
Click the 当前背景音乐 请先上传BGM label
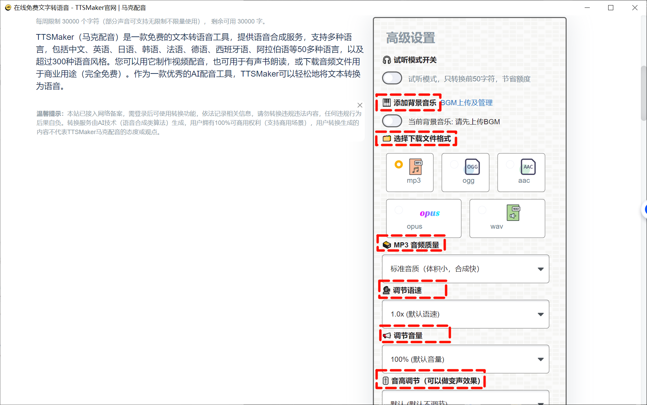(454, 122)
